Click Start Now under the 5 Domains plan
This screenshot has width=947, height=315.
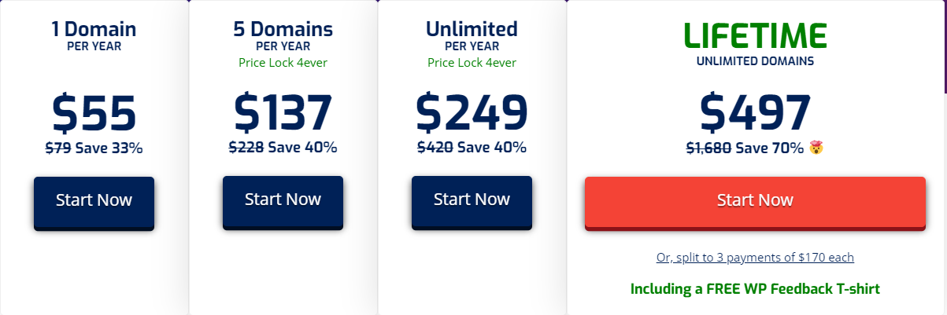coord(283,200)
